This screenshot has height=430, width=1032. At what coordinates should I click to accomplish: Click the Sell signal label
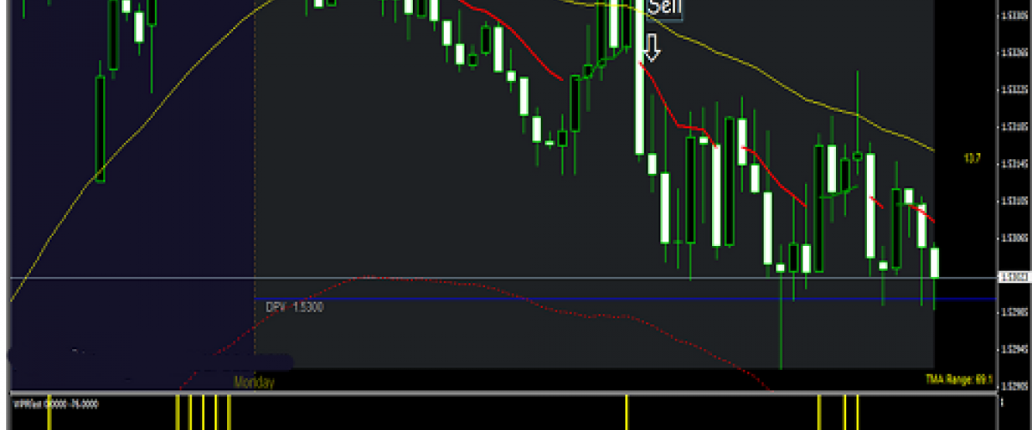click(665, 8)
